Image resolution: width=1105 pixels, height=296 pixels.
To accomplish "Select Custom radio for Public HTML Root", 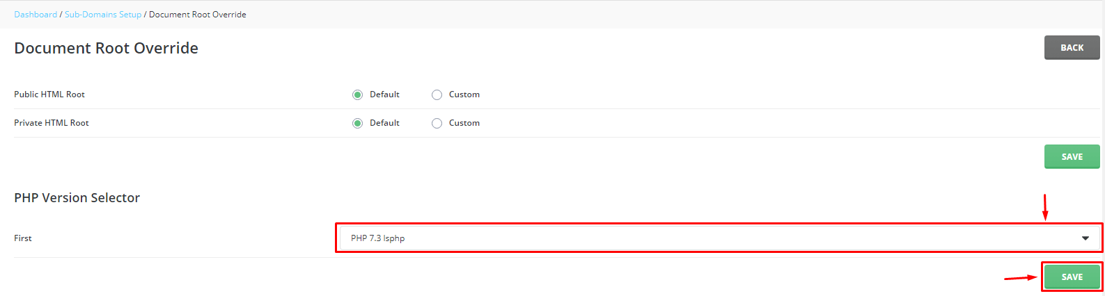I will [x=437, y=94].
